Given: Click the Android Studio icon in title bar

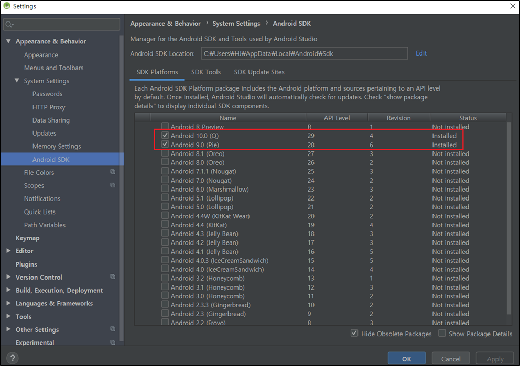Looking at the screenshot, I should [x=6, y=6].
